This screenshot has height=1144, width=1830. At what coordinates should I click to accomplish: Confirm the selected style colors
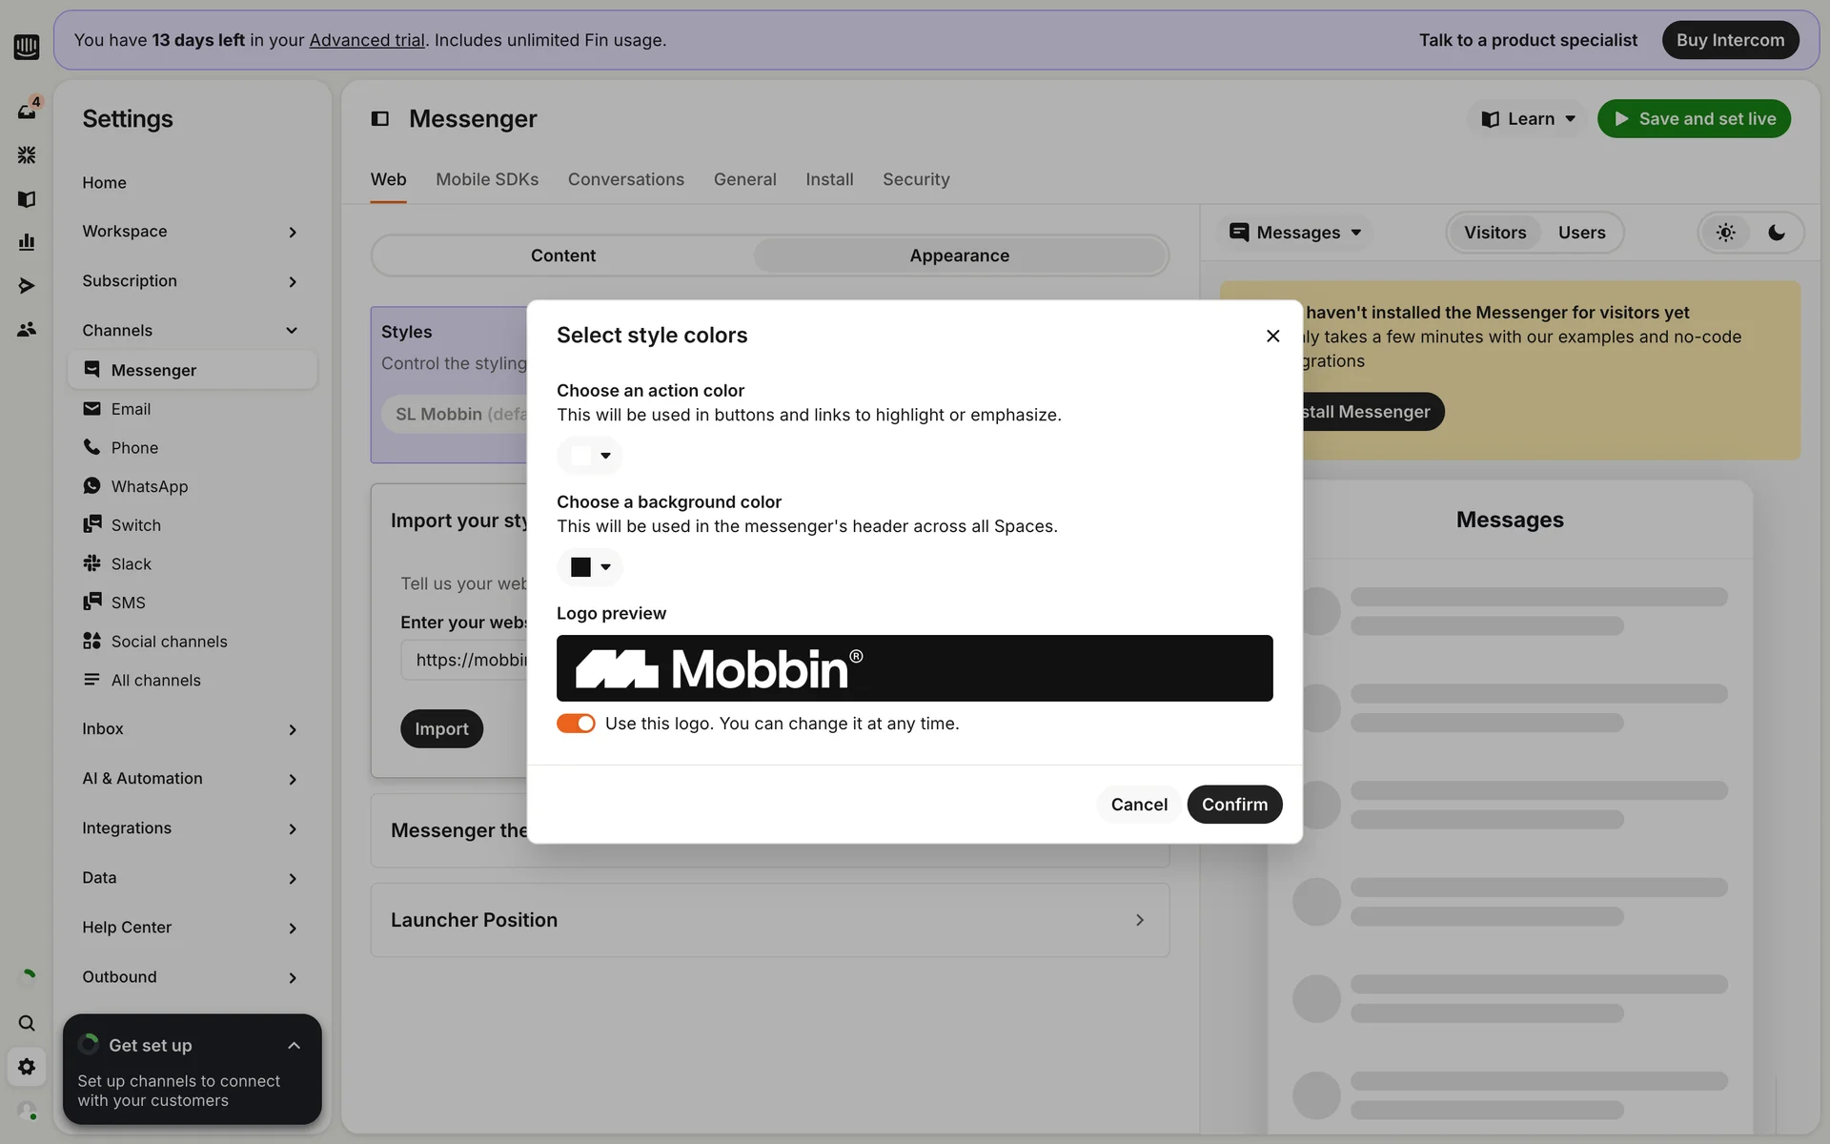(1234, 805)
